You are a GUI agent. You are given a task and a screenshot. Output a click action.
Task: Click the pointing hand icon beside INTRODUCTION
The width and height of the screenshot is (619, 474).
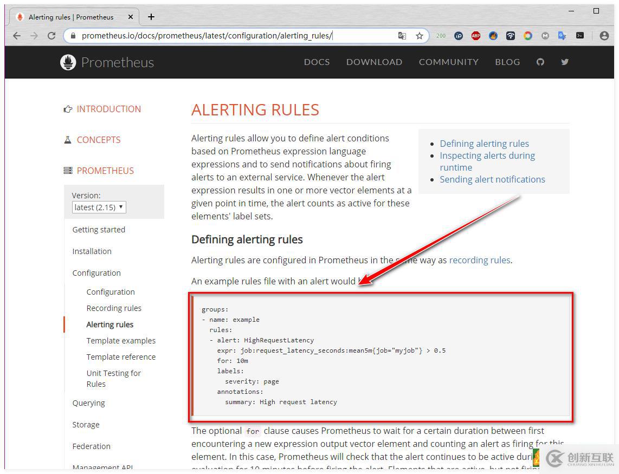pos(68,109)
